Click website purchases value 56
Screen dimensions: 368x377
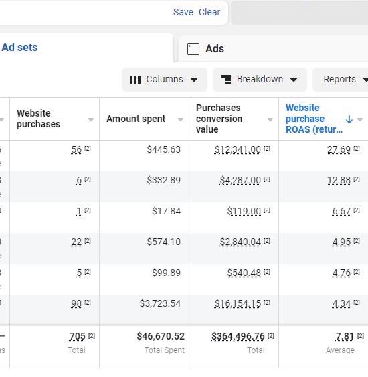click(x=76, y=149)
